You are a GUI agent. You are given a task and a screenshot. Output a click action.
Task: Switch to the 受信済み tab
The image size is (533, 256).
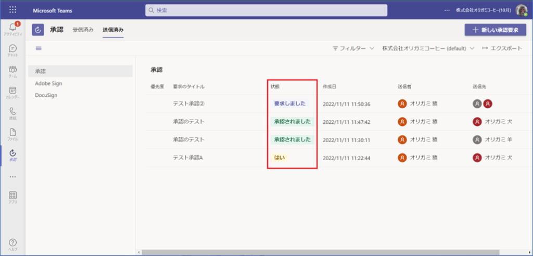pyautogui.click(x=83, y=30)
